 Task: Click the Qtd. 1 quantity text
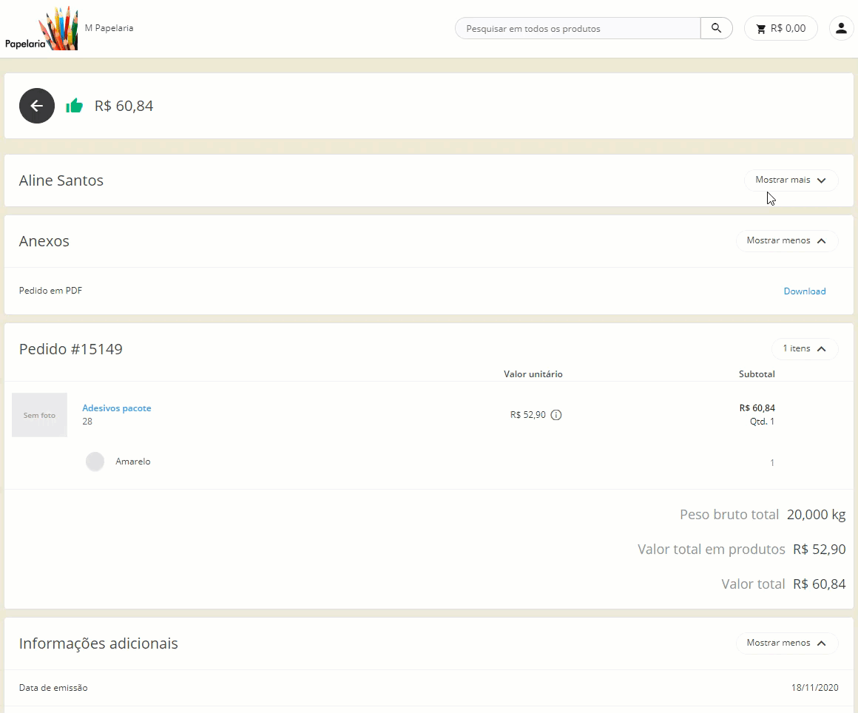pyautogui.click(x=762, y=422)
